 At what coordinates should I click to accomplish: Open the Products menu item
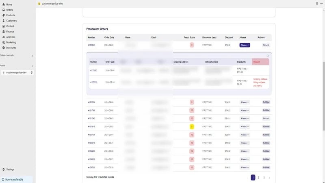tap(11, 15)
